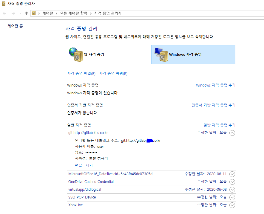Click the window title bar Credential Manager icon
The width and height of the screenshot is (264, 214).
click(4, 4)
